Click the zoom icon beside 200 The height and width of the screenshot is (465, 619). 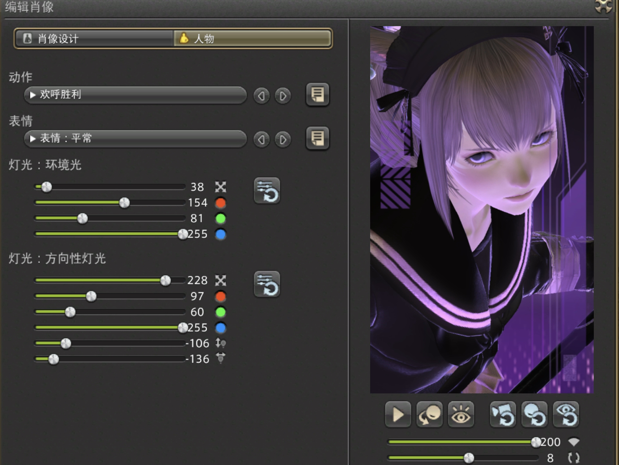574,442
